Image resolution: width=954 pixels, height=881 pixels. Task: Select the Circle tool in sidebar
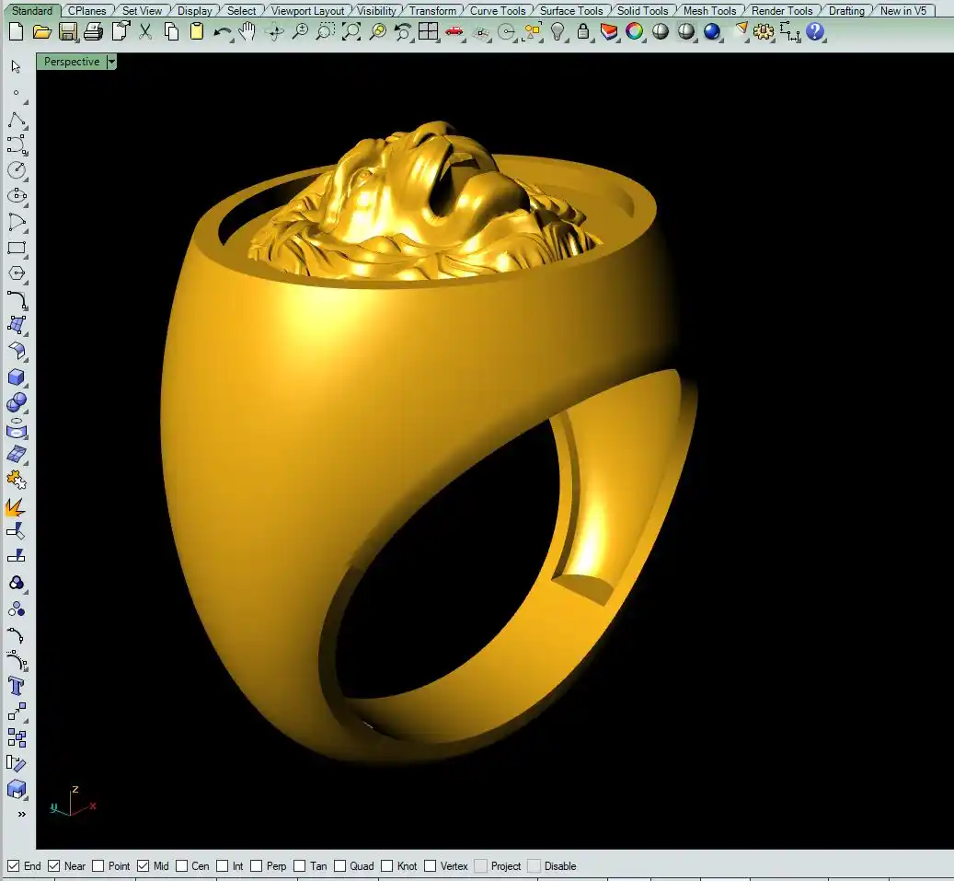[x=16, y=170]
